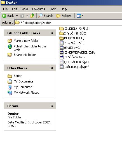Go to the Serier folder link

(18, 76)
